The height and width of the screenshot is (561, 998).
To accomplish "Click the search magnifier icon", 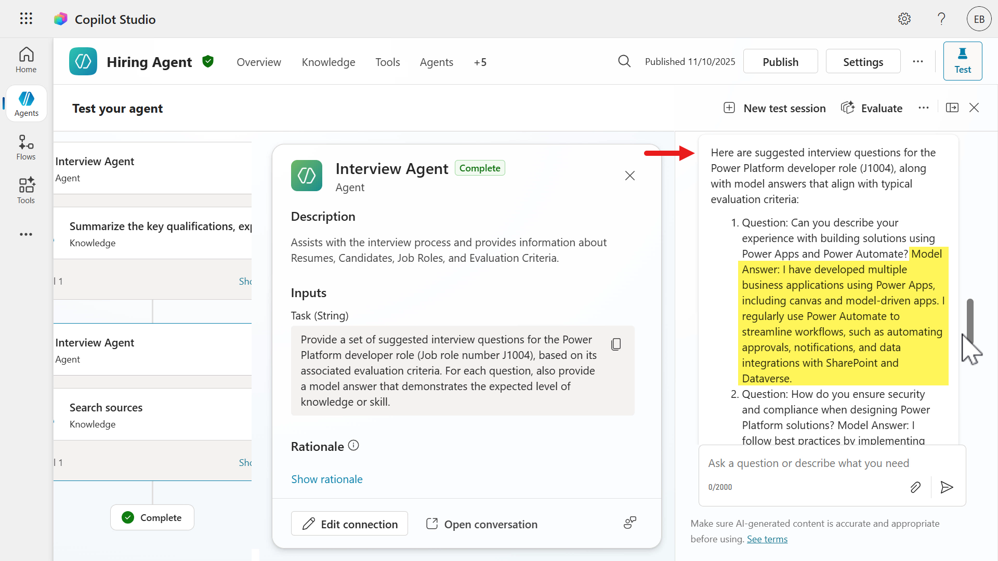I will [624, 62].
